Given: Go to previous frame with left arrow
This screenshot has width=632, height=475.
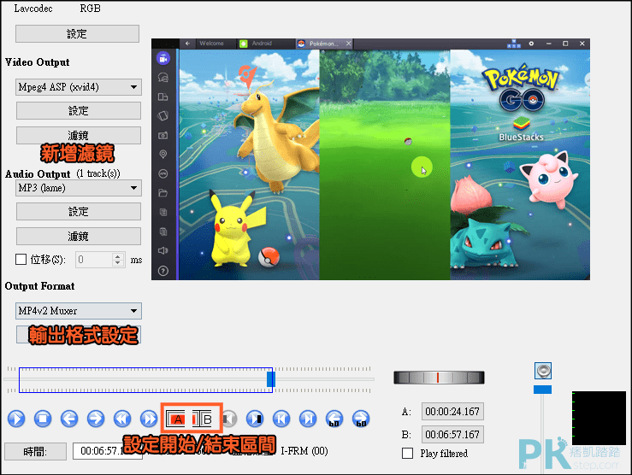Looking at the screenshot, I should [69, 419].
